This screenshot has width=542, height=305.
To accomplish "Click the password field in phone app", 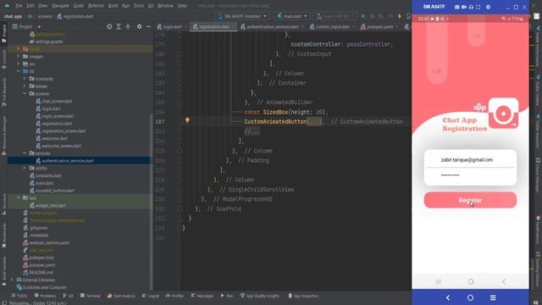I will pyautogui.click(x=470, y=175).
